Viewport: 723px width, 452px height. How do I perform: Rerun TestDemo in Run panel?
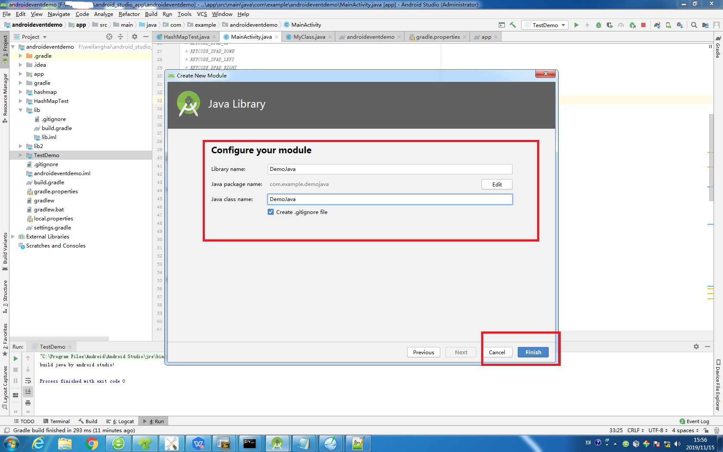click(15, 358)
